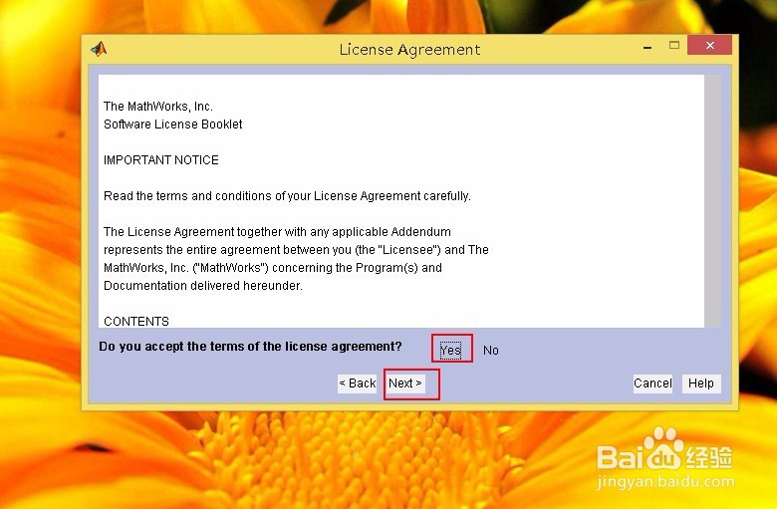Click the 'CONTENTS' line in license
The image size is (777, 509).
pyautogui.click(x=136, y=321)
